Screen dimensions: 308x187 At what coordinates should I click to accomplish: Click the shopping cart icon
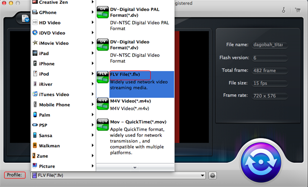298,10
